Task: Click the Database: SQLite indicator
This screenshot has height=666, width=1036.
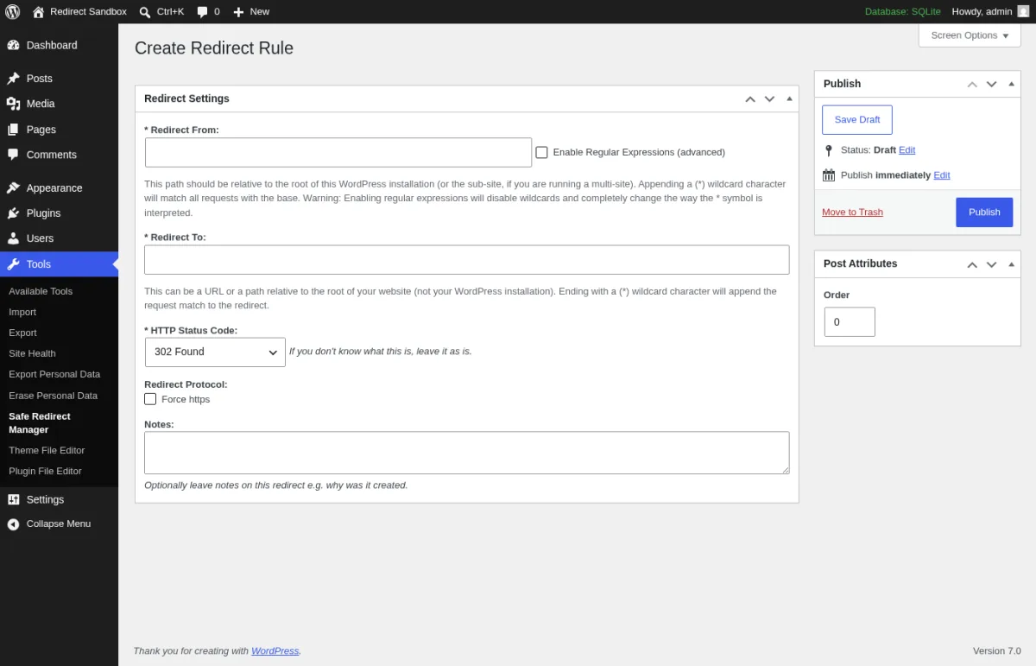Action: [902, 12]
